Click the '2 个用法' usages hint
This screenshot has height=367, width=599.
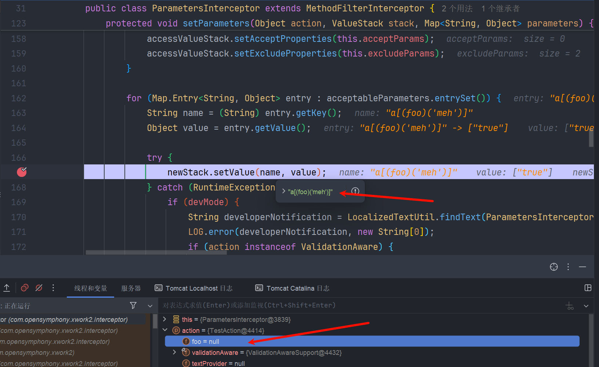click(x=457, y=8)
